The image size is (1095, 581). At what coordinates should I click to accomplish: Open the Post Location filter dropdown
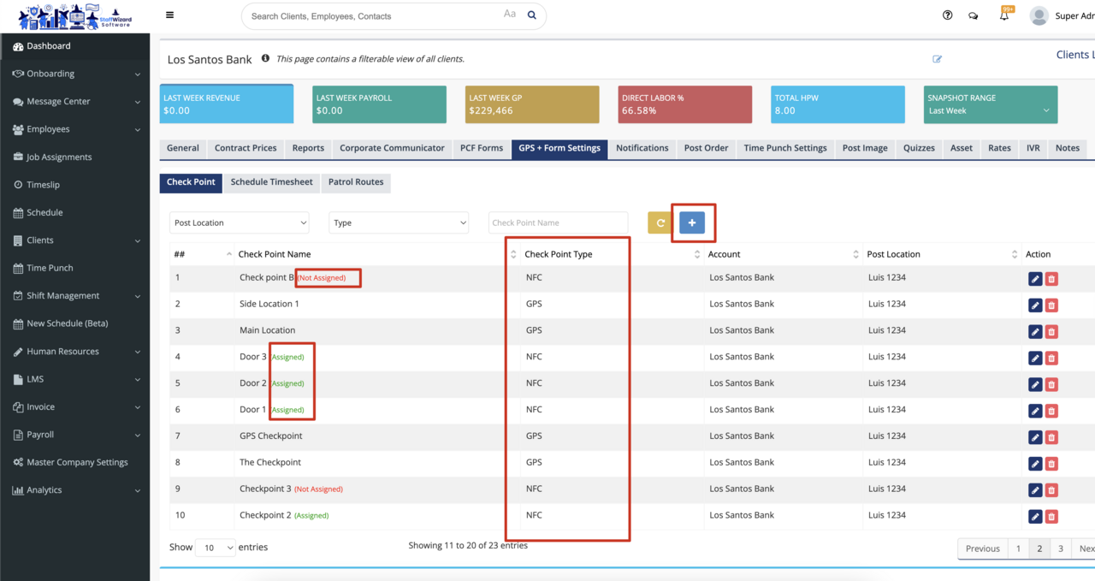[x=239, y=222]
